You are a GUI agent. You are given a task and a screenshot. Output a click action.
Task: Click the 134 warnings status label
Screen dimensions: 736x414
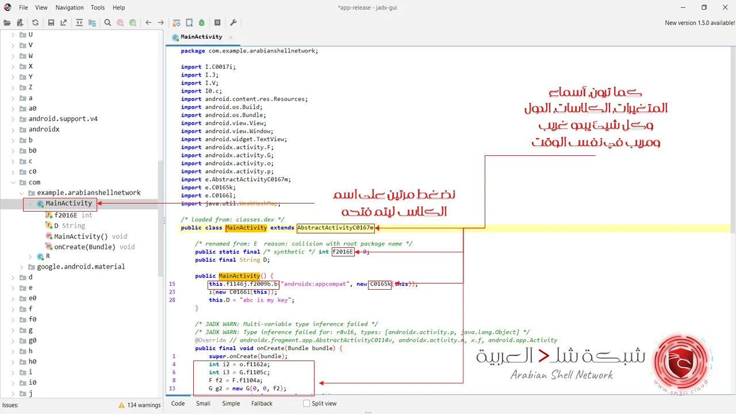pos(144,405)
